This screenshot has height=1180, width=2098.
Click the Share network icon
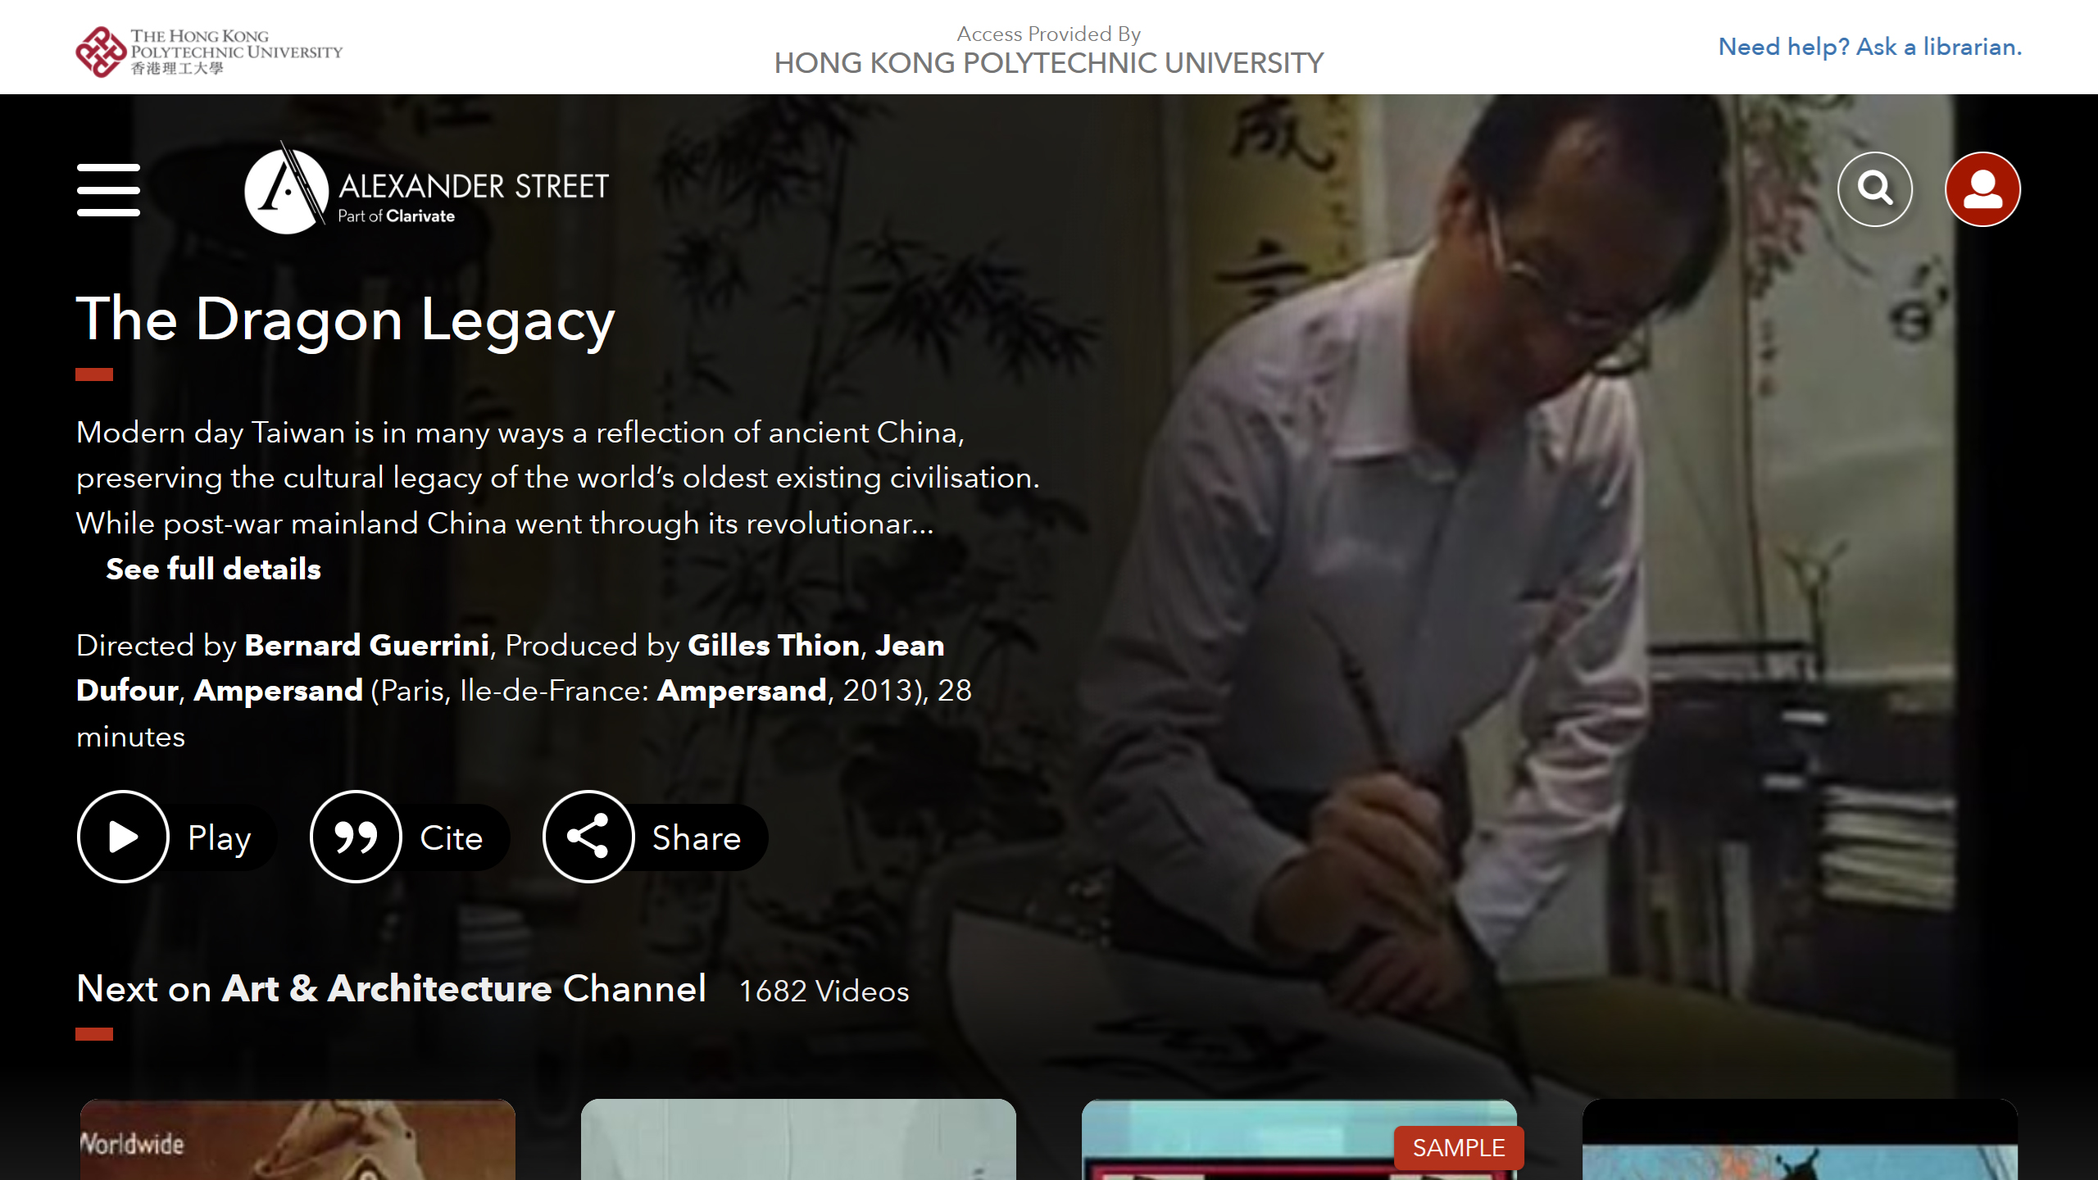tap(588, 837)
